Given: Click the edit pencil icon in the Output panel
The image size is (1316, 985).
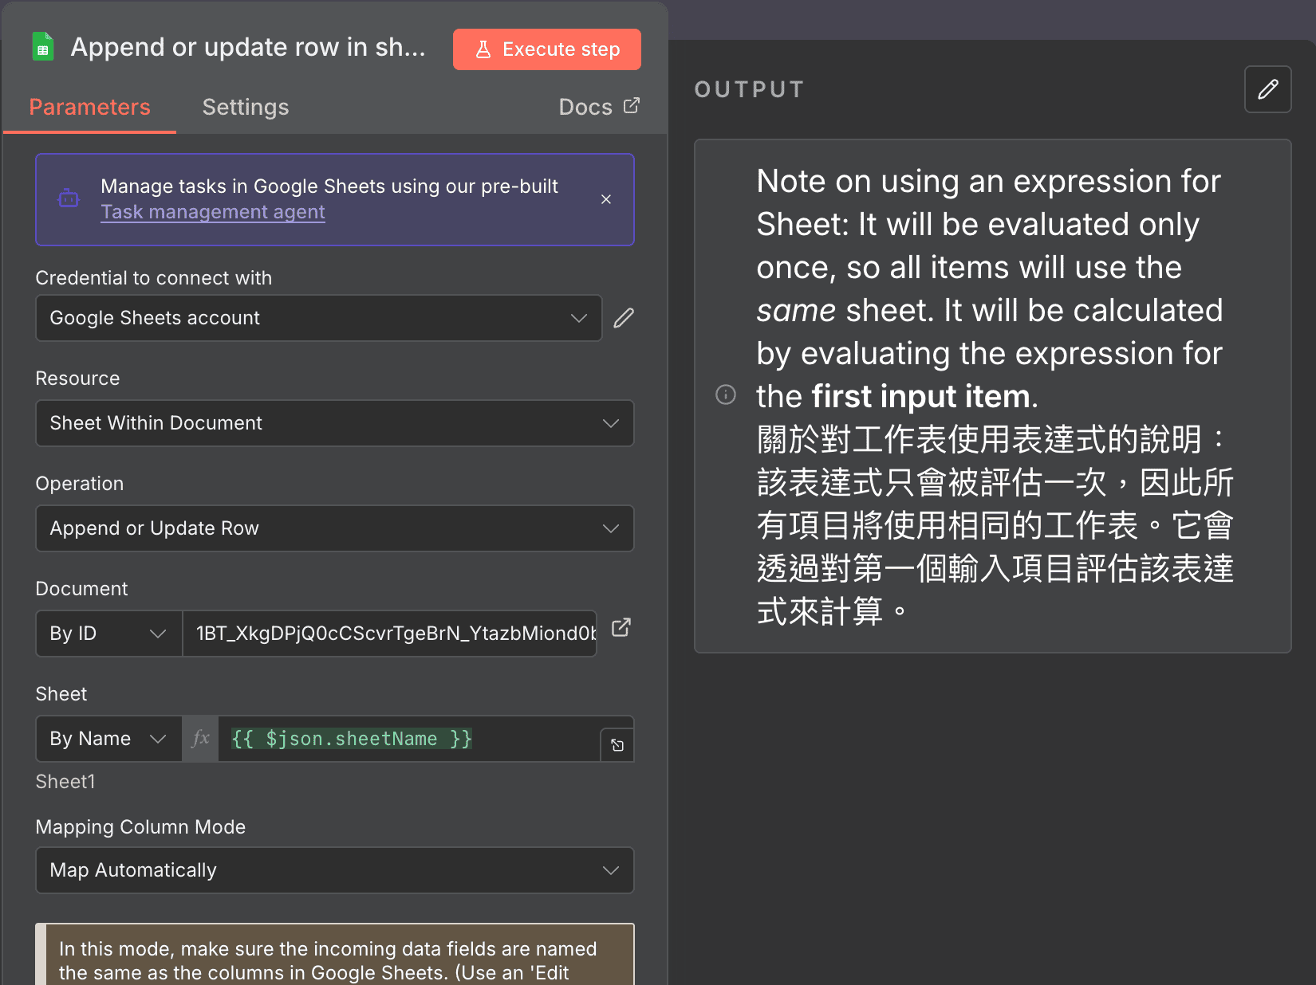Looking at the screenshot, I should (1267, 89).
